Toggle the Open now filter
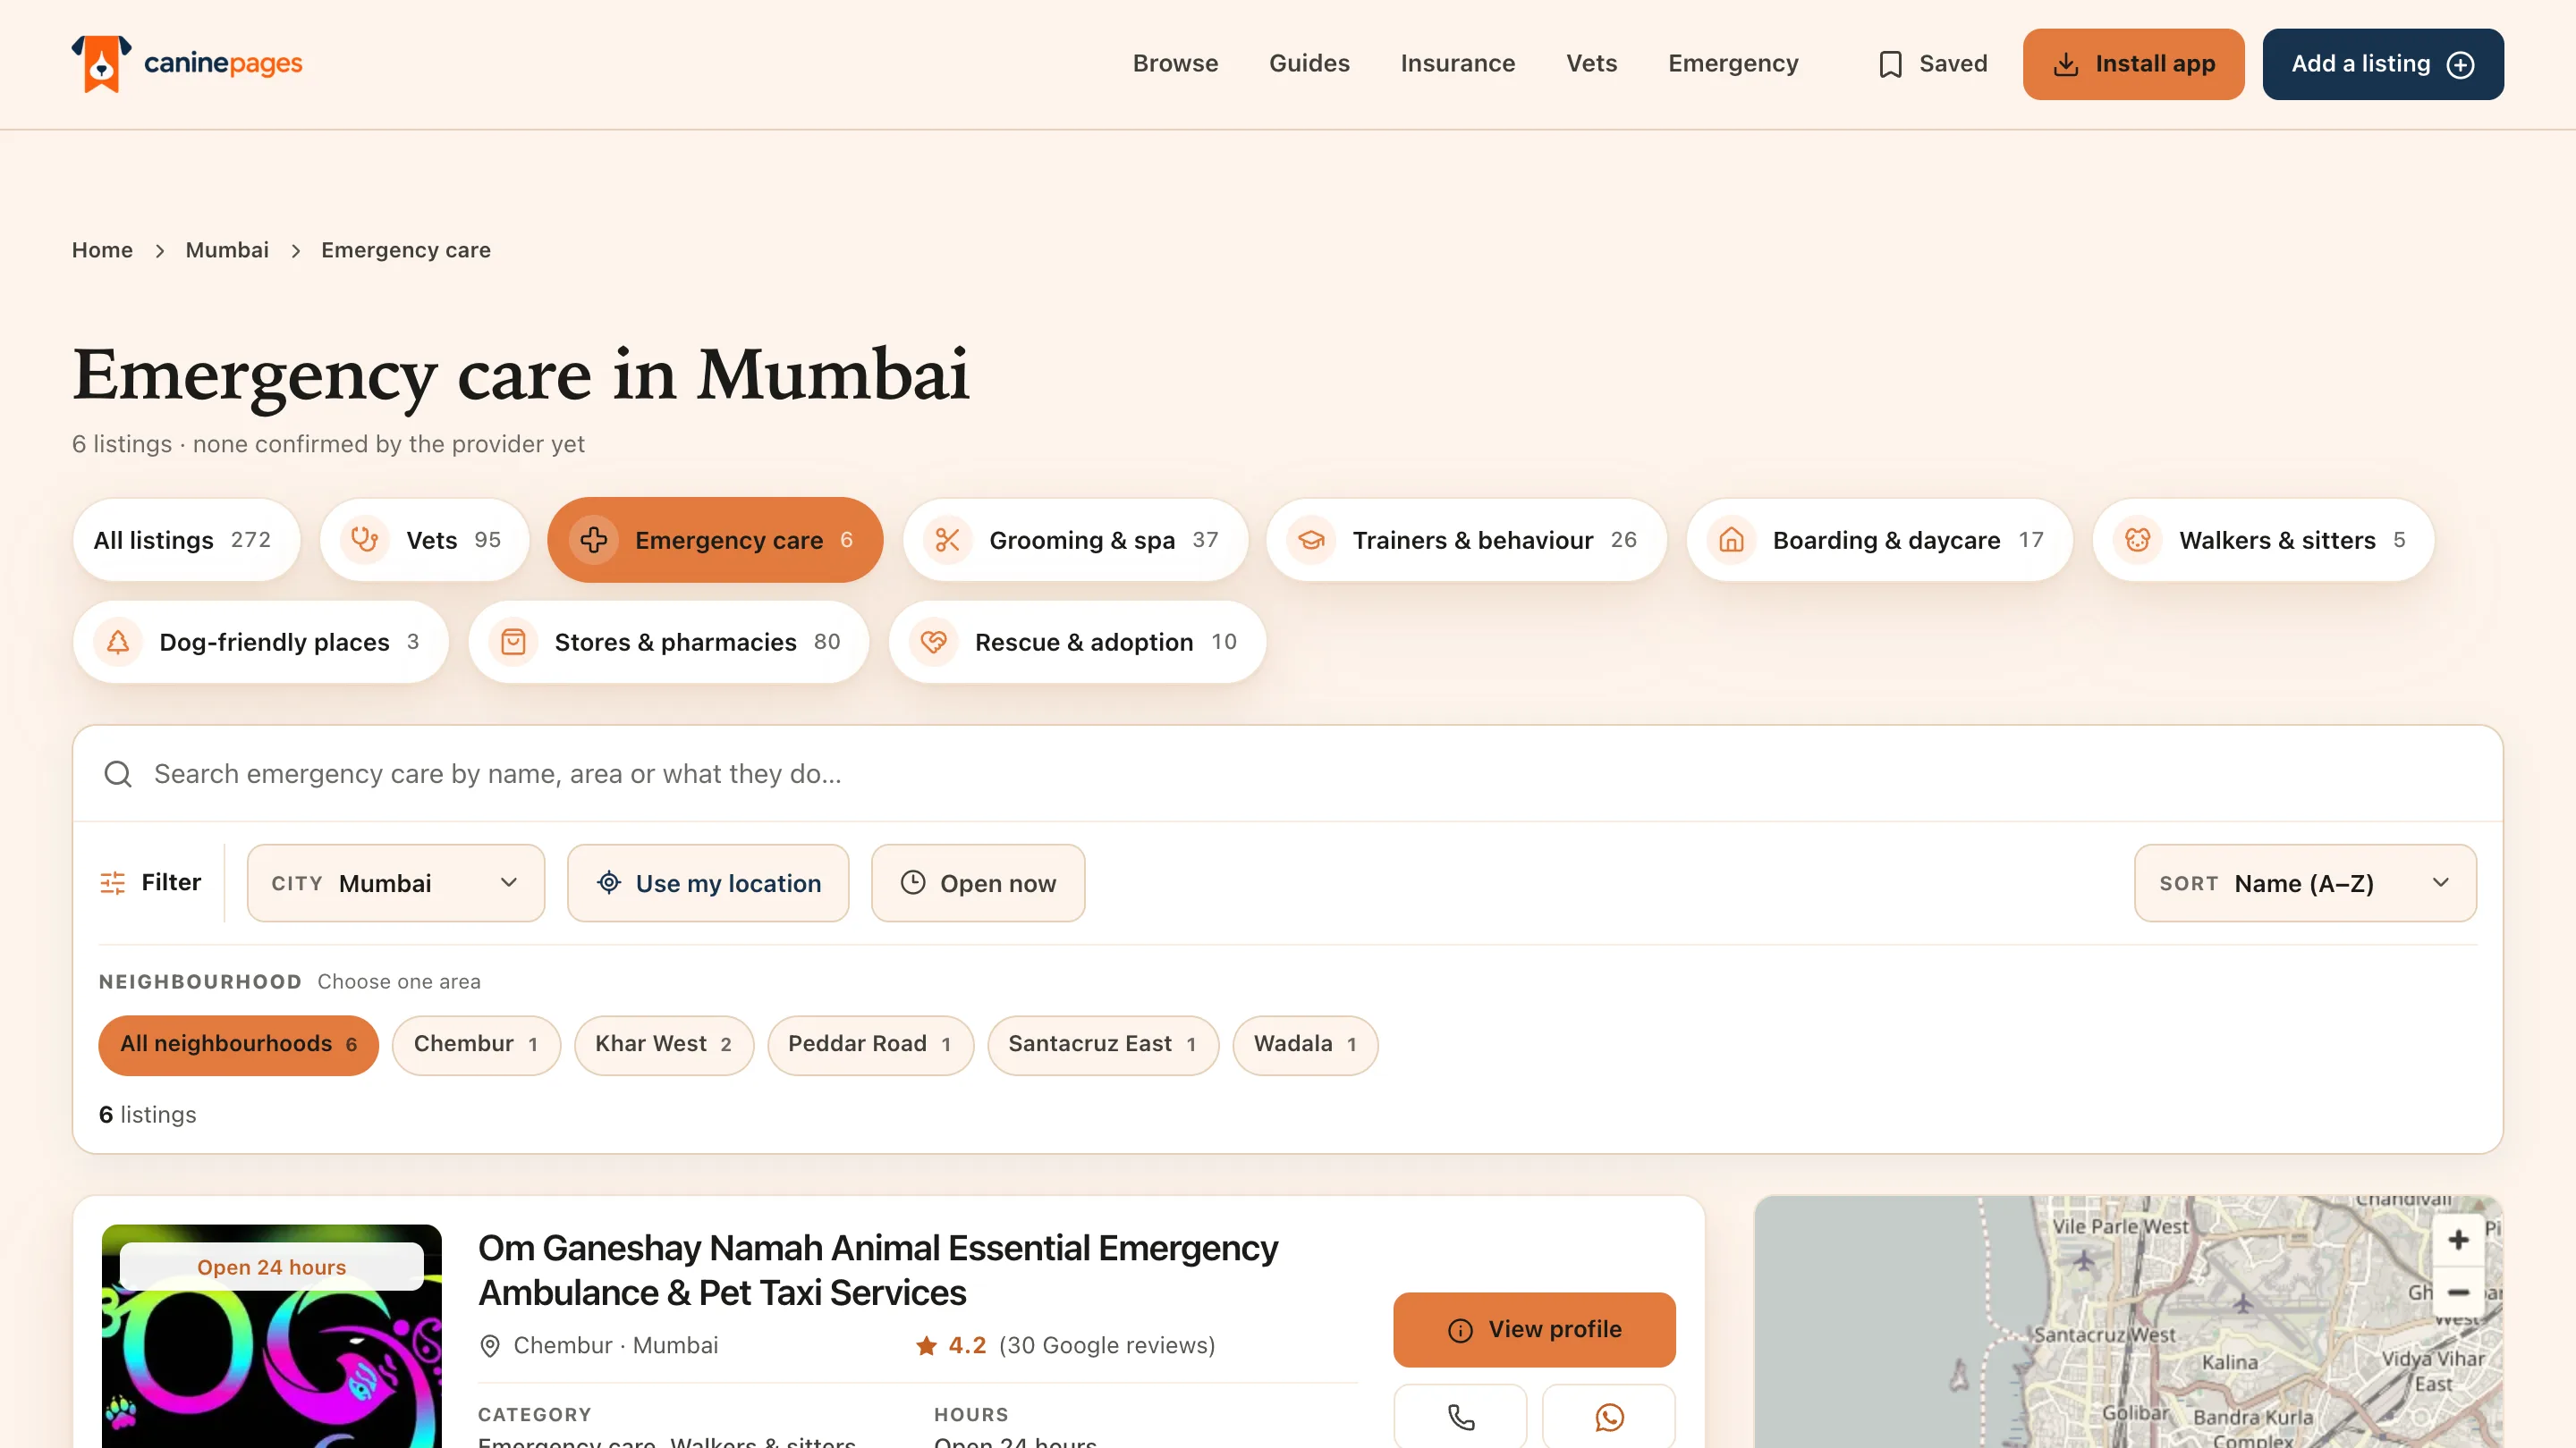 click(978, 882)
